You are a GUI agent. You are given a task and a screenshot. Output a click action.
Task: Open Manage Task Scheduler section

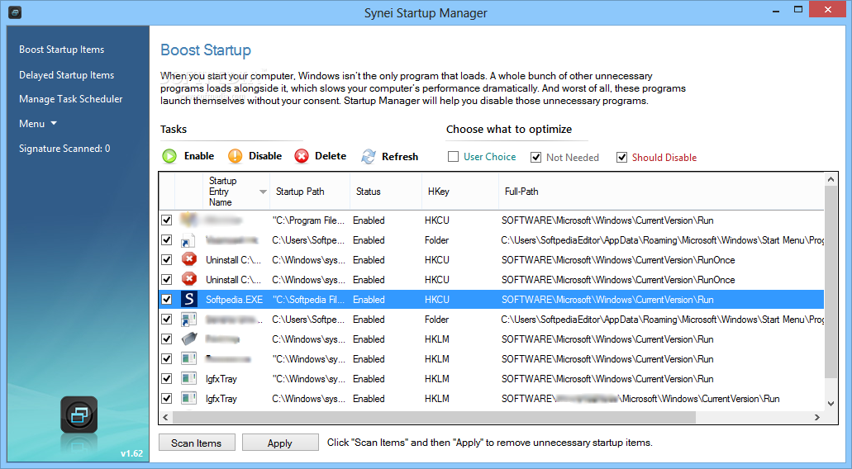tap(70, 99)
